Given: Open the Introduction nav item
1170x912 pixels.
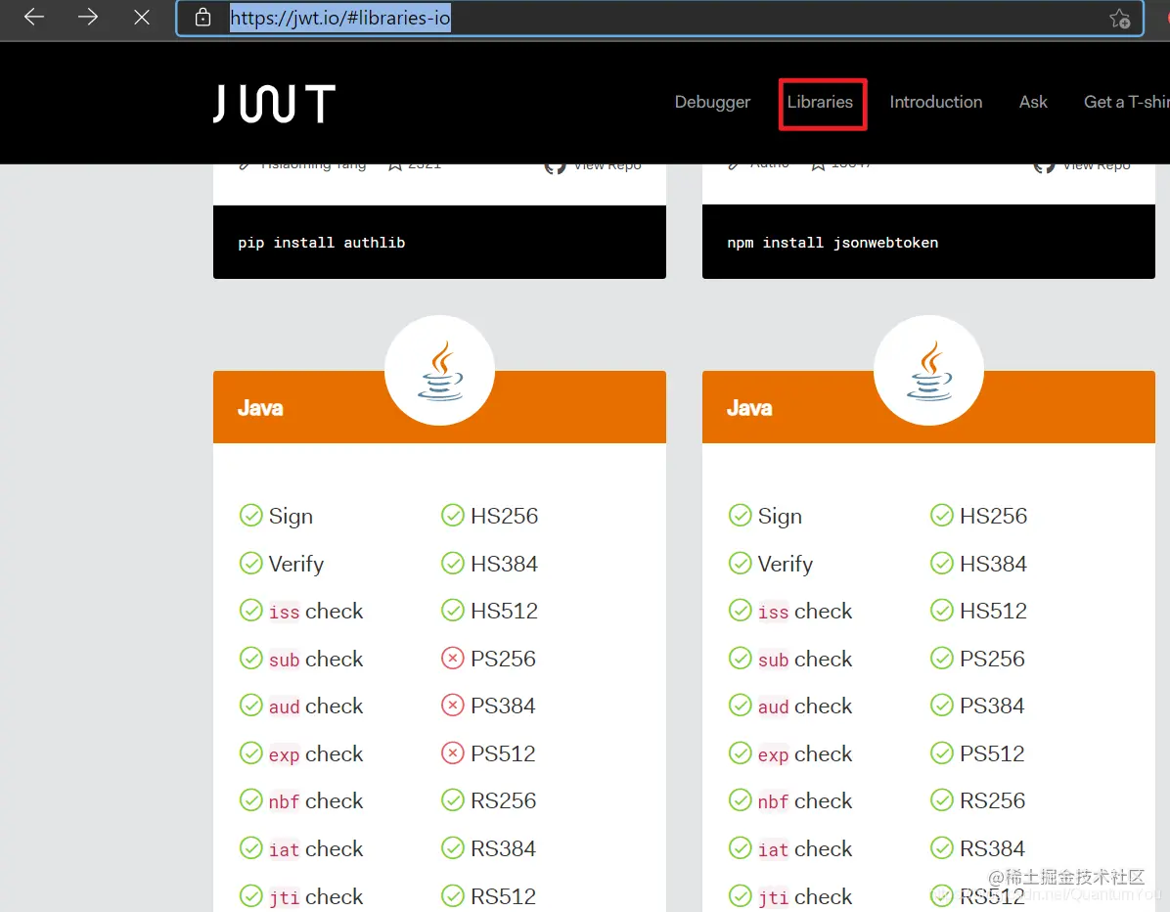Looking at the screenshot, I should [935, 102].
